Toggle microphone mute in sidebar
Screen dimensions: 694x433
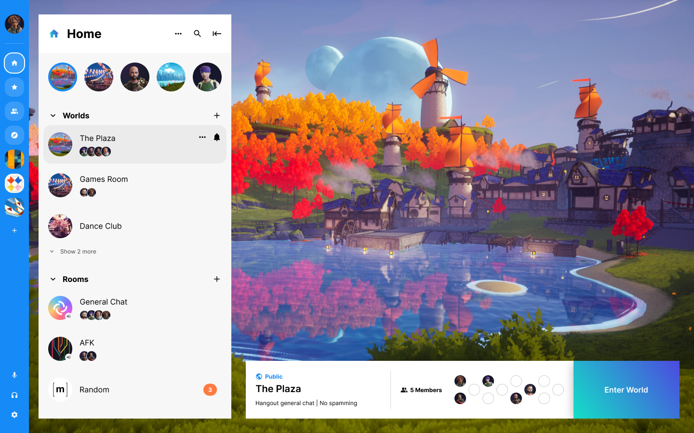14,375
